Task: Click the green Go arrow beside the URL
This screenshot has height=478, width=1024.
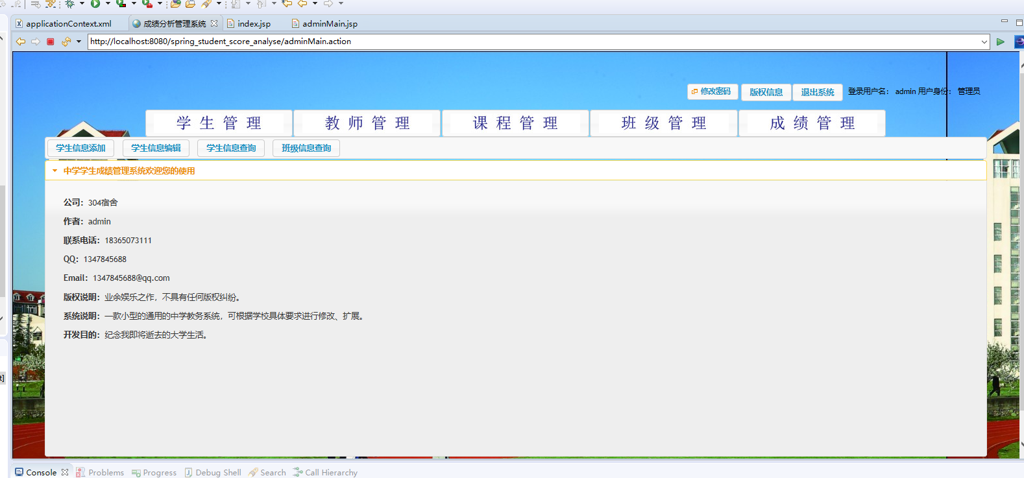Action: pyautogui.click(x=1001, y=42)
